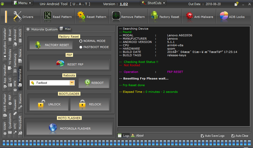Image resolution: width=253 pixels, height=148 pixels.
Task: Open ADB Locks pie chart icon
Action: [x=224, y=16]
